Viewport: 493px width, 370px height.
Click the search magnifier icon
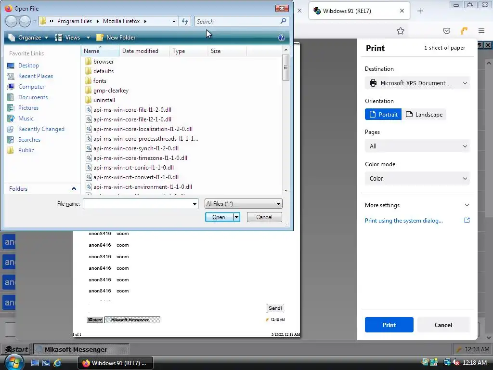tap(283, 21)
